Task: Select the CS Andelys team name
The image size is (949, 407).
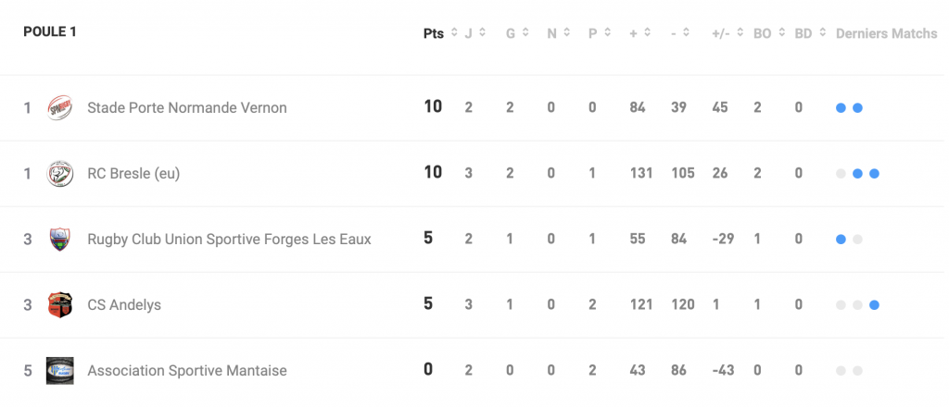Action: tap(124, 304)
